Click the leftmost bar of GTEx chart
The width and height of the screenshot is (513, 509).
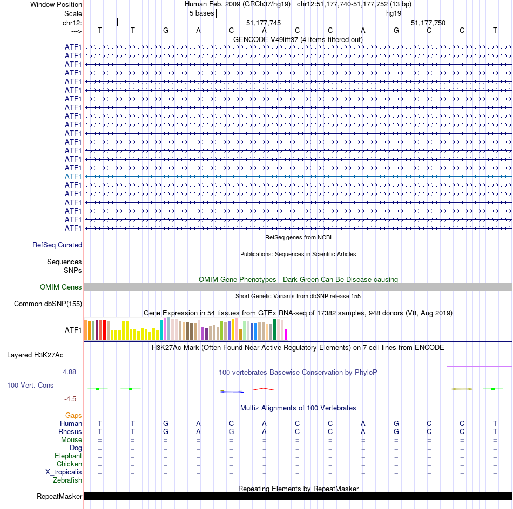(86, 330)
